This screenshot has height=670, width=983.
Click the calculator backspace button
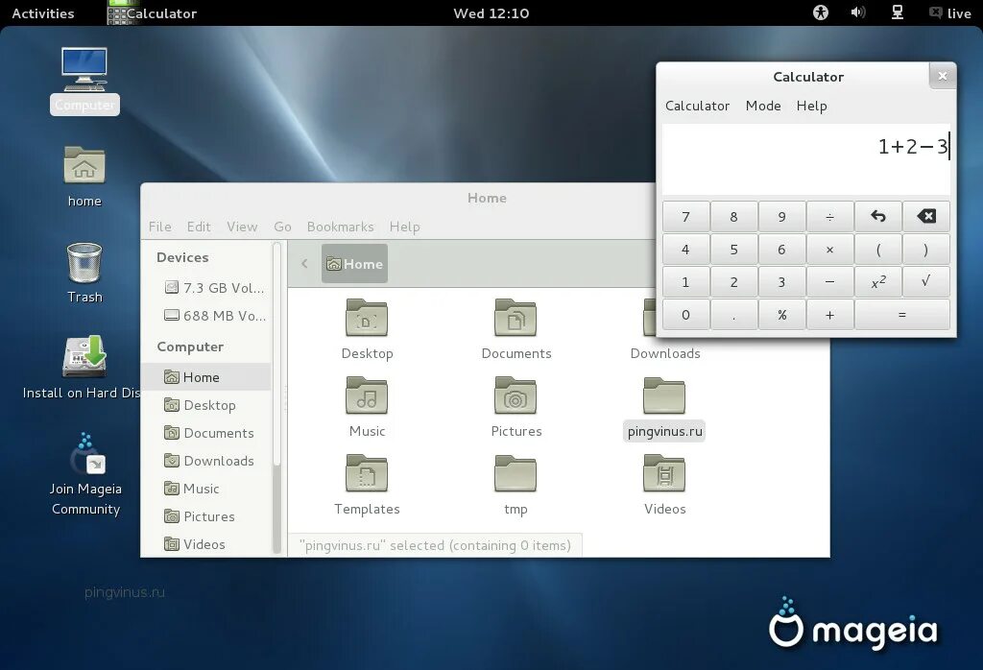pyautogui.click(x=926, y=217)
